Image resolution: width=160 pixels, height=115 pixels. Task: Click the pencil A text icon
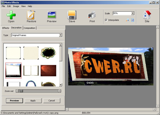127,20
